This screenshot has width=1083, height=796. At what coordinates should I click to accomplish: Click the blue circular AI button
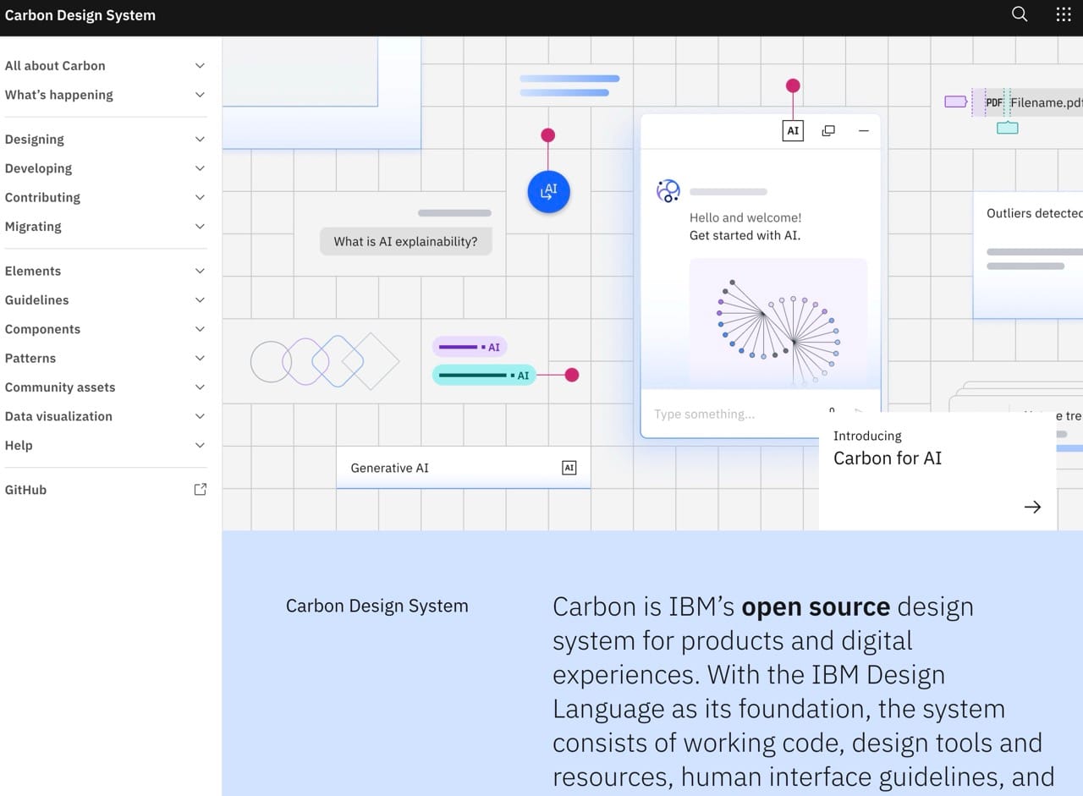point(548,191)
